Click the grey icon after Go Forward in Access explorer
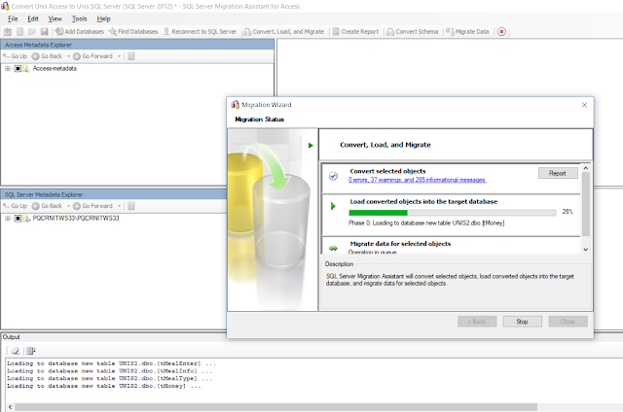 [131, 56]
